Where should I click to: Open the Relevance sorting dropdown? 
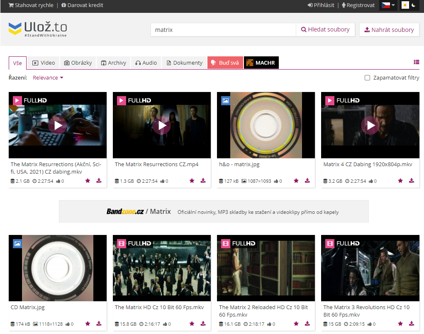tap(48, 78)
